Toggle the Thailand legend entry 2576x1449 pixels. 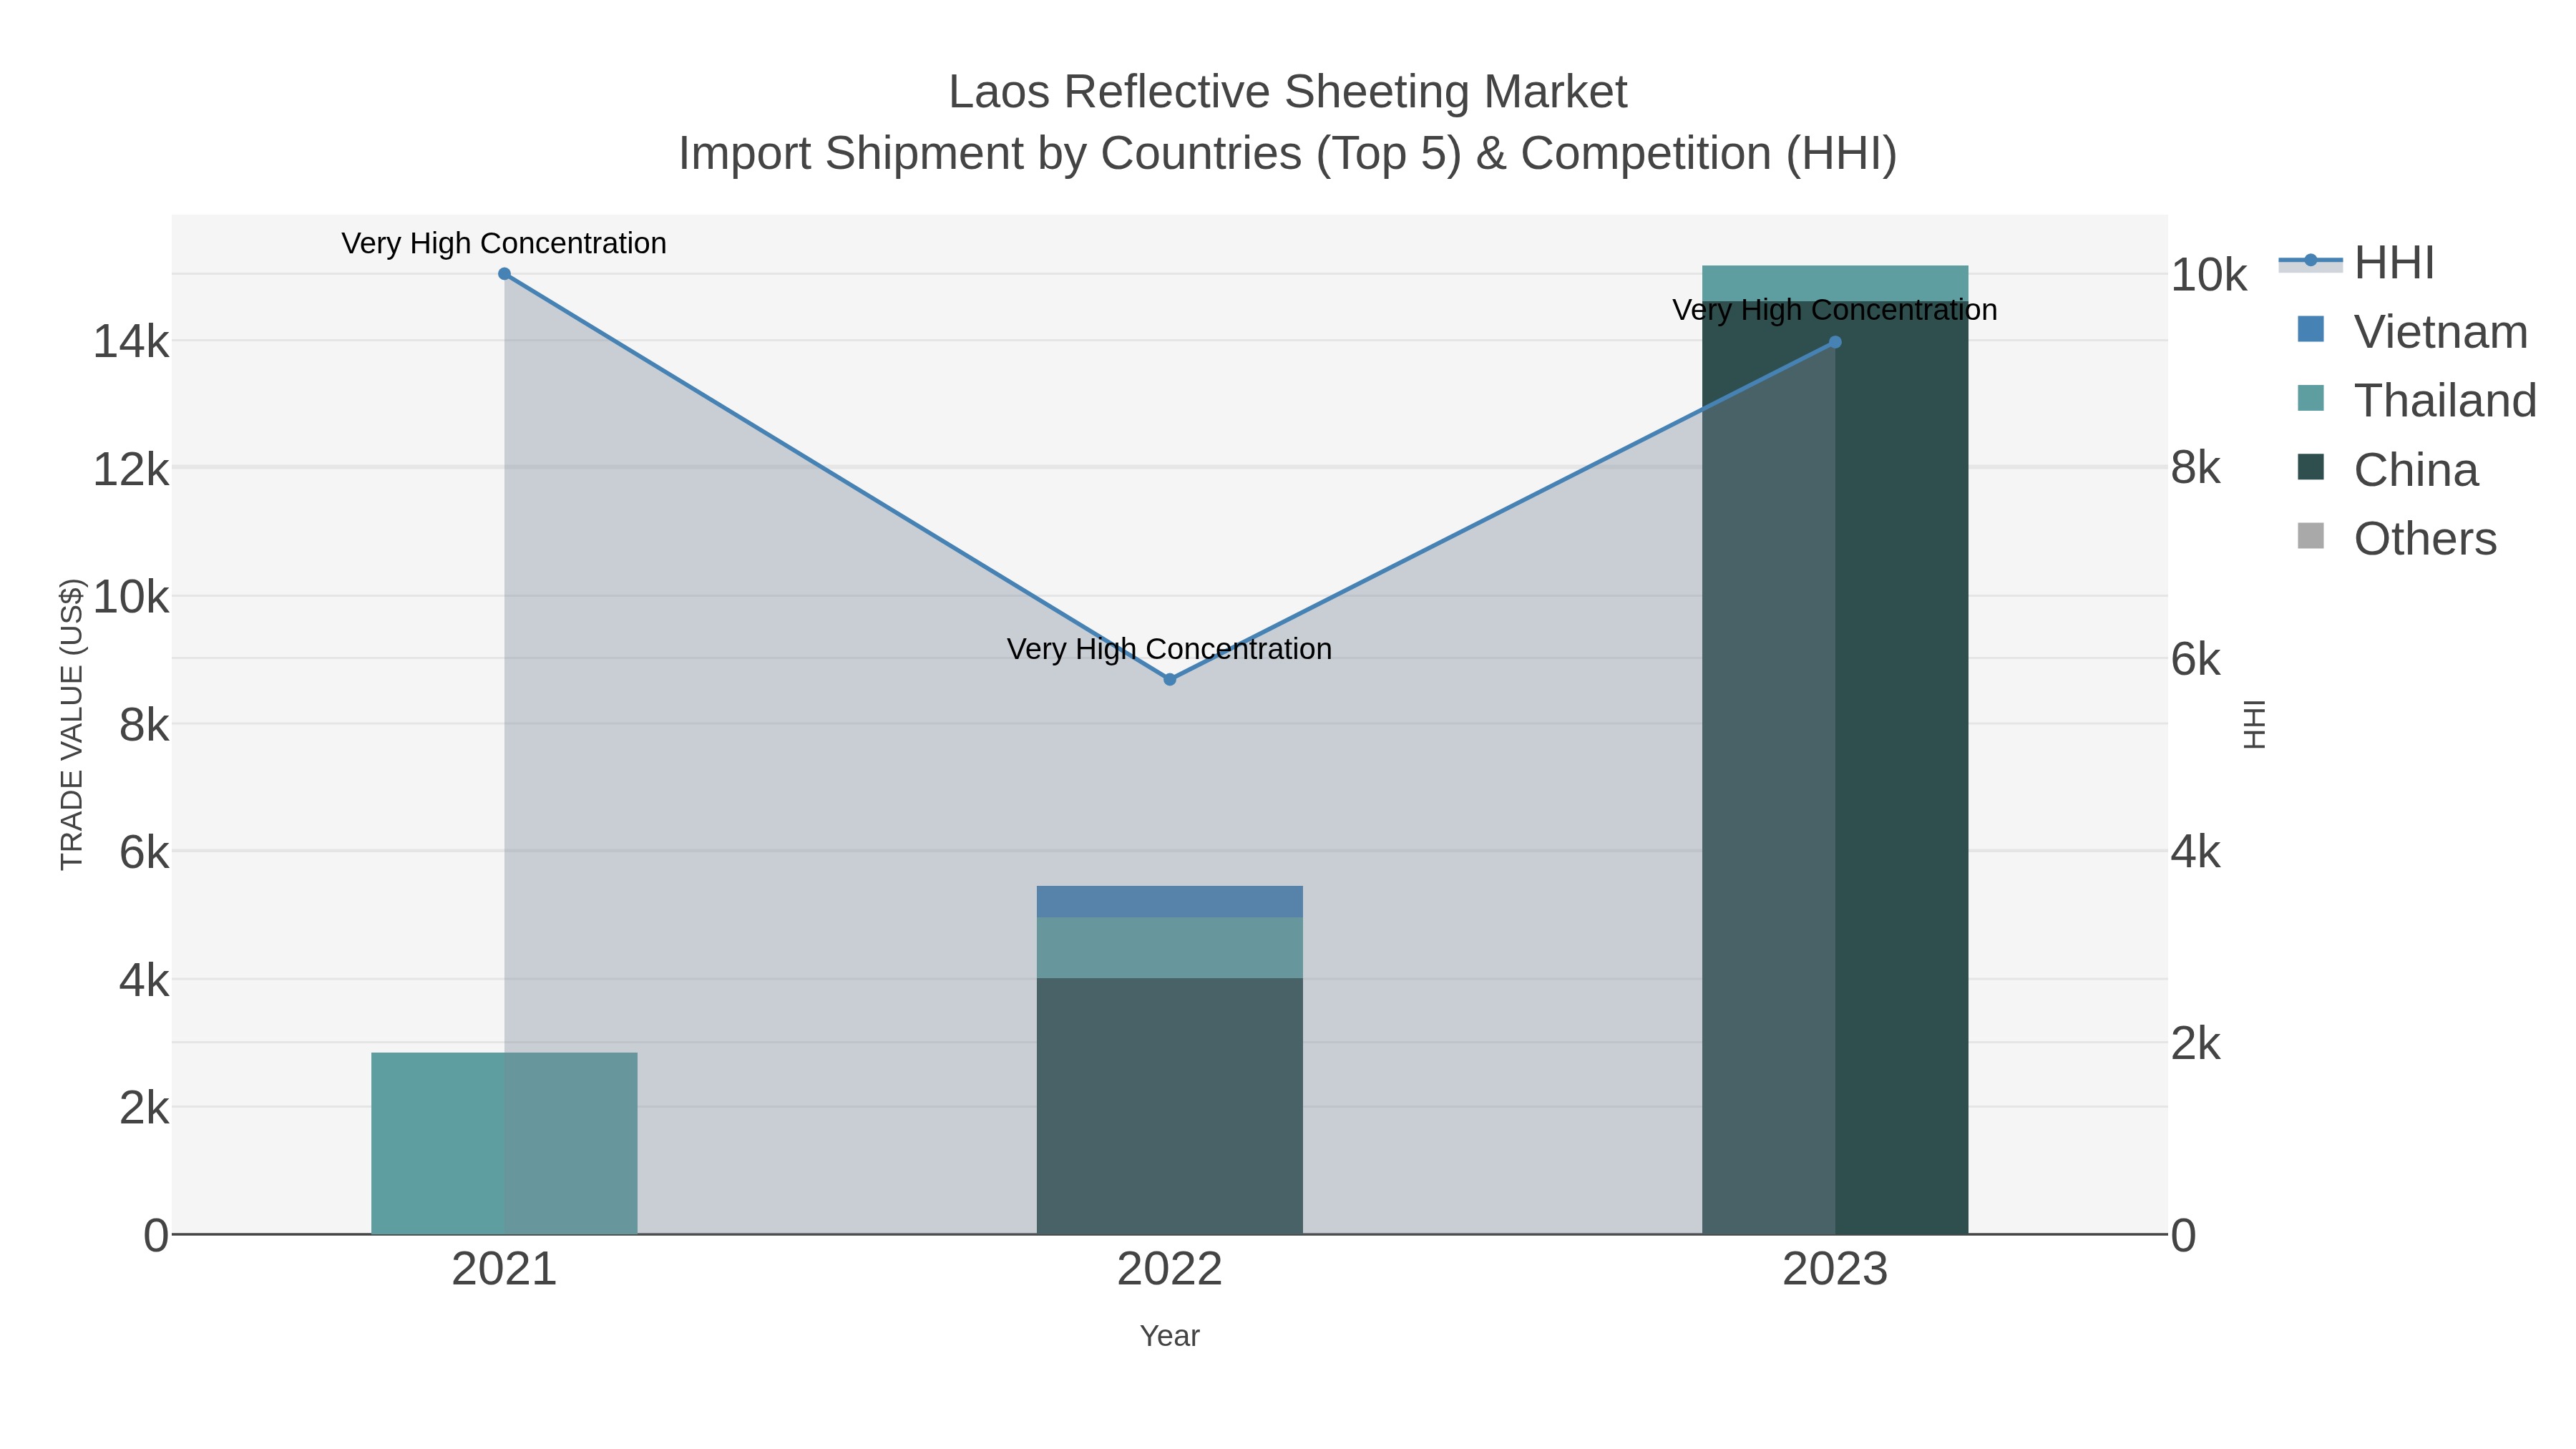pos(2417,400)
